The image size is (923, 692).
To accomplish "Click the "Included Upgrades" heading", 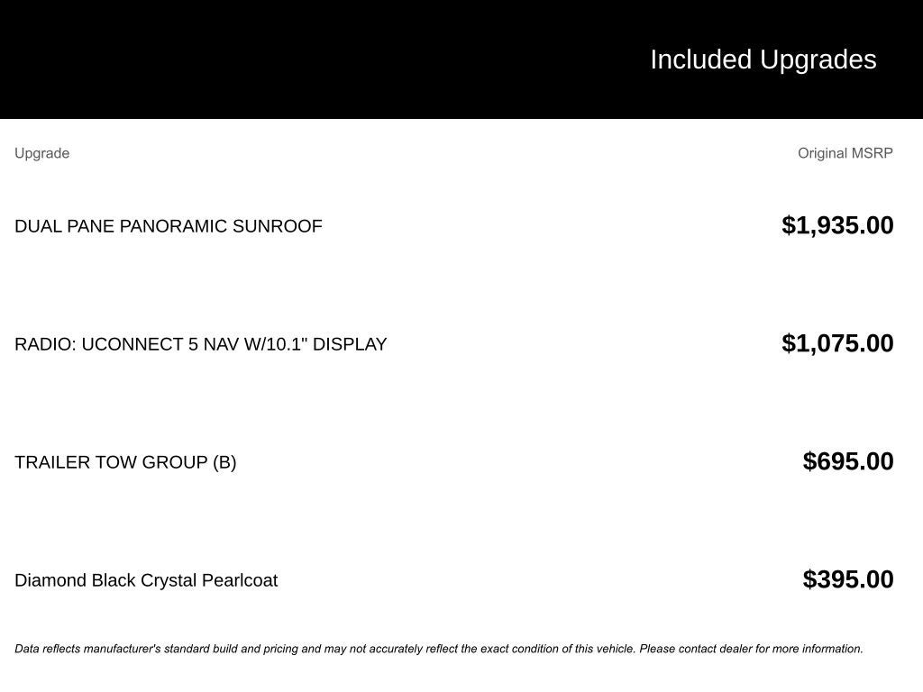I will (763, 59).
